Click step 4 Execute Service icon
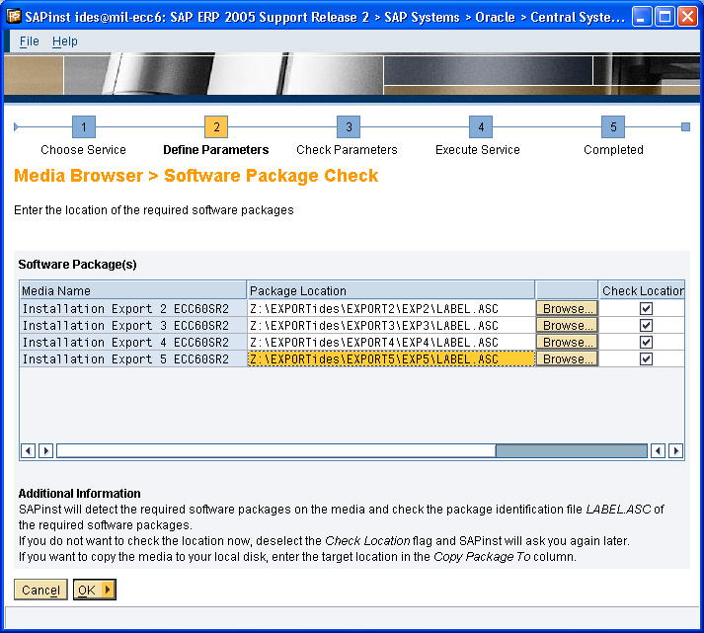The height and width of the screenshot is (633, 704). (479, 127)
